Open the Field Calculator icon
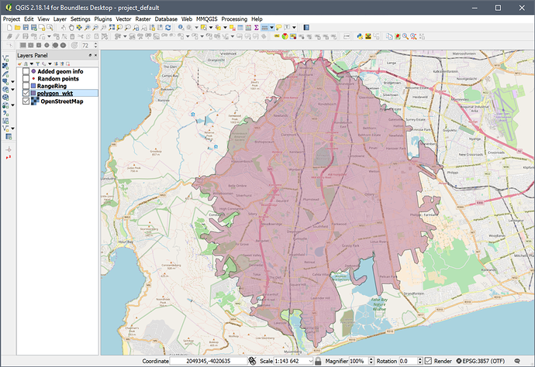Screen dimensions: 535x367 [248, 28]
